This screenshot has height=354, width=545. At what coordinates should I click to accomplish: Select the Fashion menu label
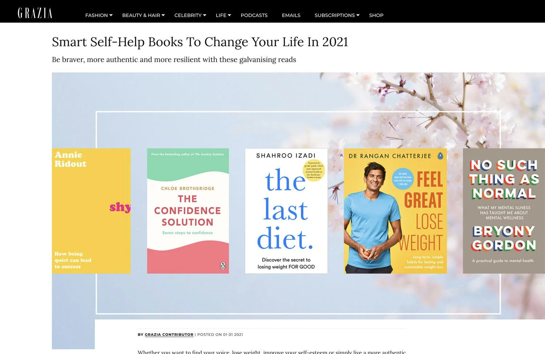96,15
